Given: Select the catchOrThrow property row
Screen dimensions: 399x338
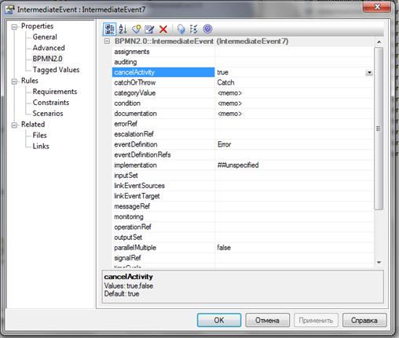Looking at the screenshot, I should [242, 82].
